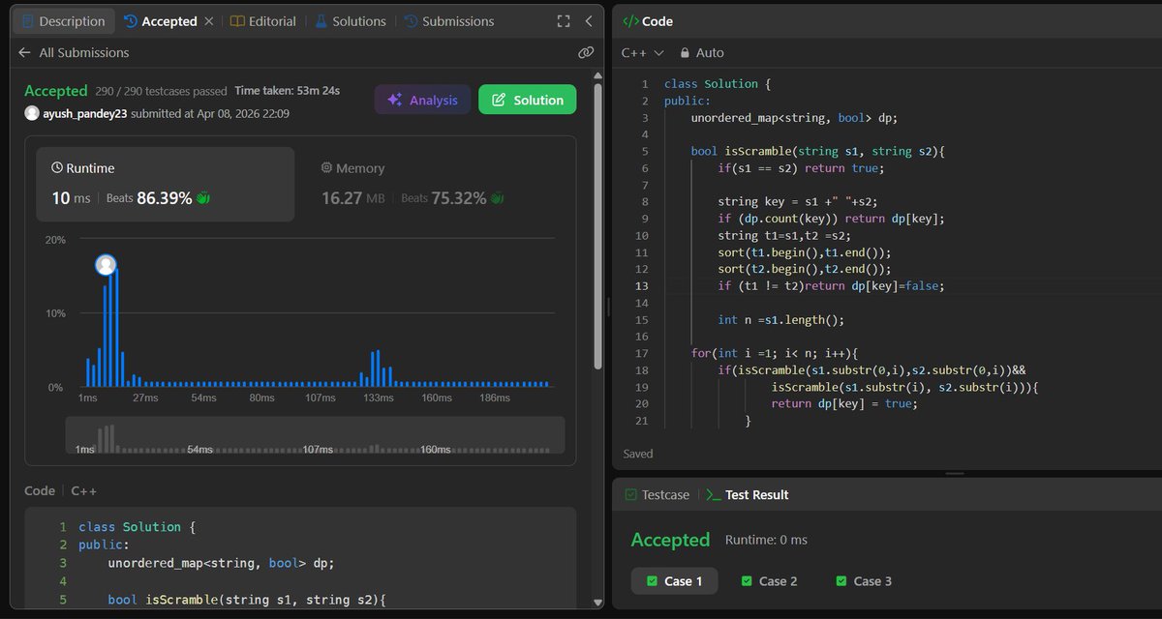Click the ayush_pandey23 avatar

pos(32,113)
